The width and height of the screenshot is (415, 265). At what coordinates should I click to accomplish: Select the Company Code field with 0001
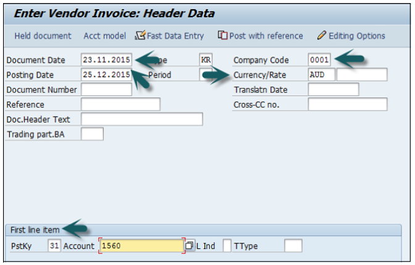coord(319,60)
